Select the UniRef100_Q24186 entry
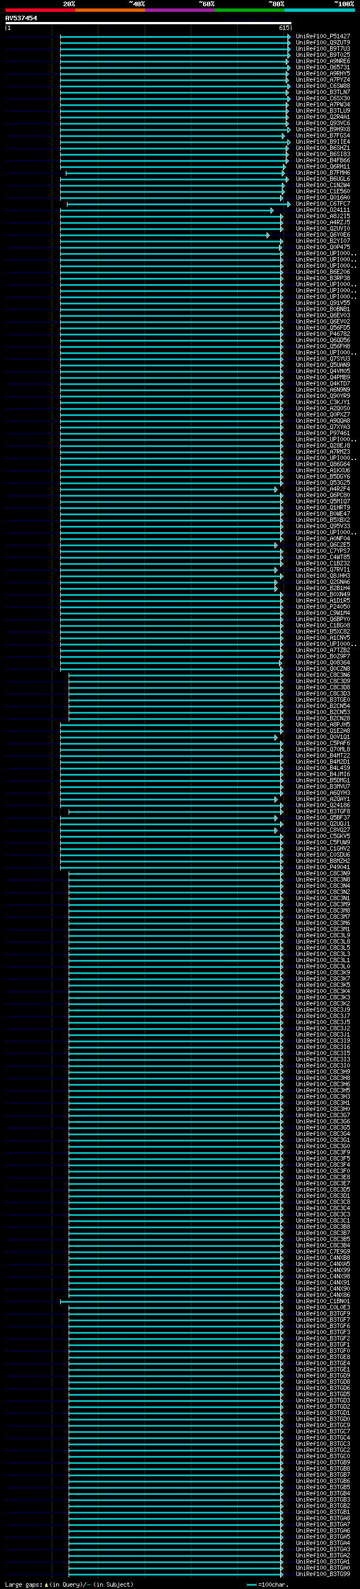Viewport: 360px width, 1589px height. 323,805
